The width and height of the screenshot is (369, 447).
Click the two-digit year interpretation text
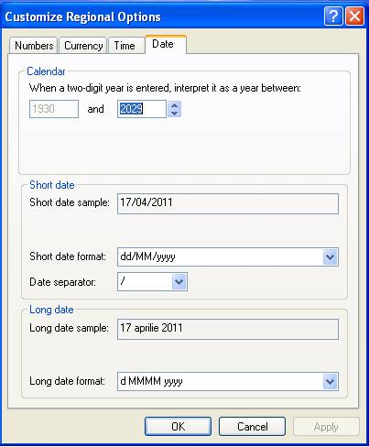[x=165, y=89]
